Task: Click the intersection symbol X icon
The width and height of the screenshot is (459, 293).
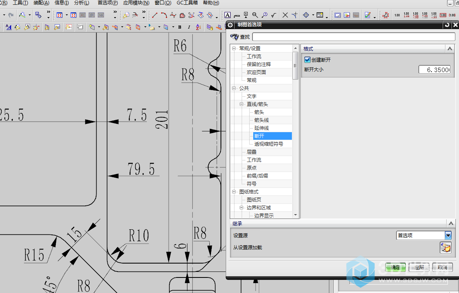Action: (285, 15)
